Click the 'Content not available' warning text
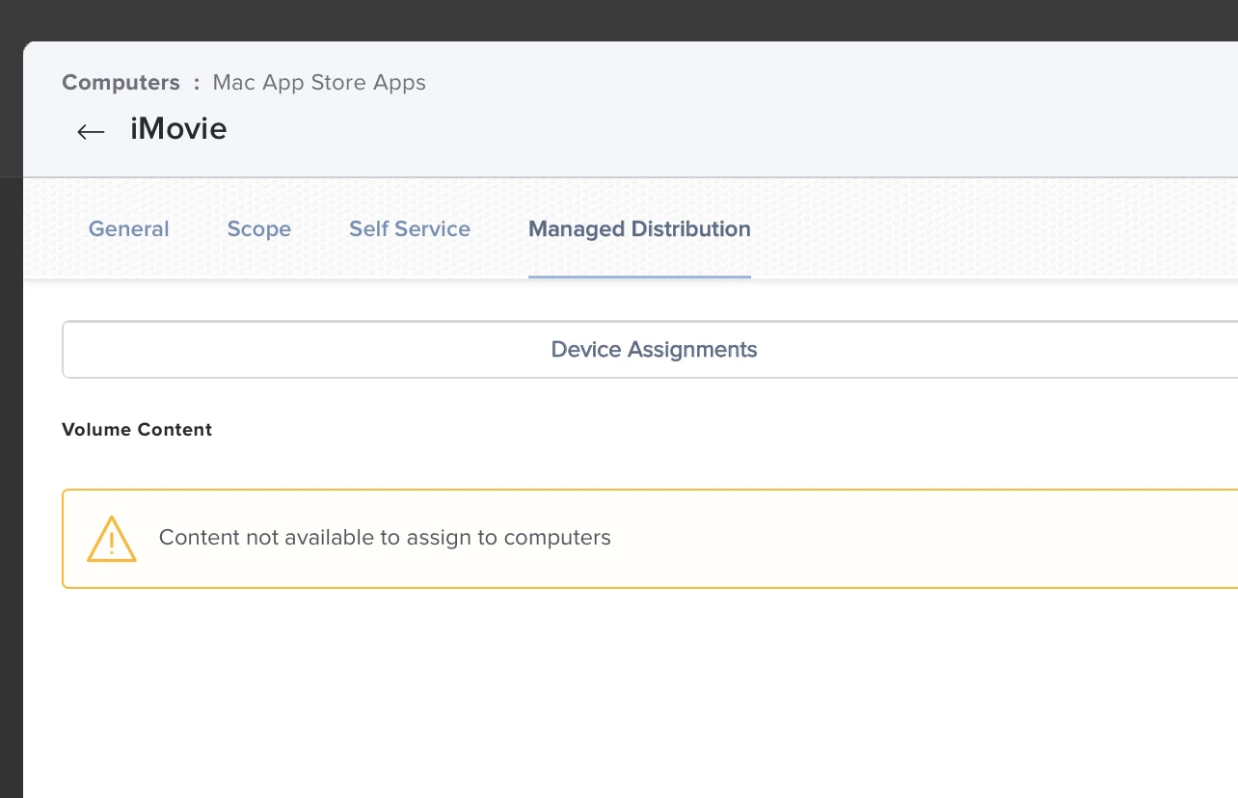Screen dimensions: 1238x798 click(x=385, y=538)
